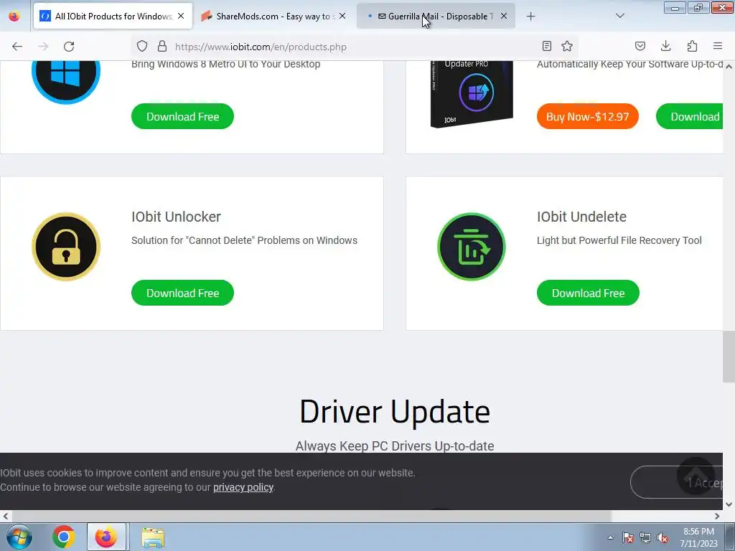
Task: Open the IObit Undelete title link
Action: [581, 217]
